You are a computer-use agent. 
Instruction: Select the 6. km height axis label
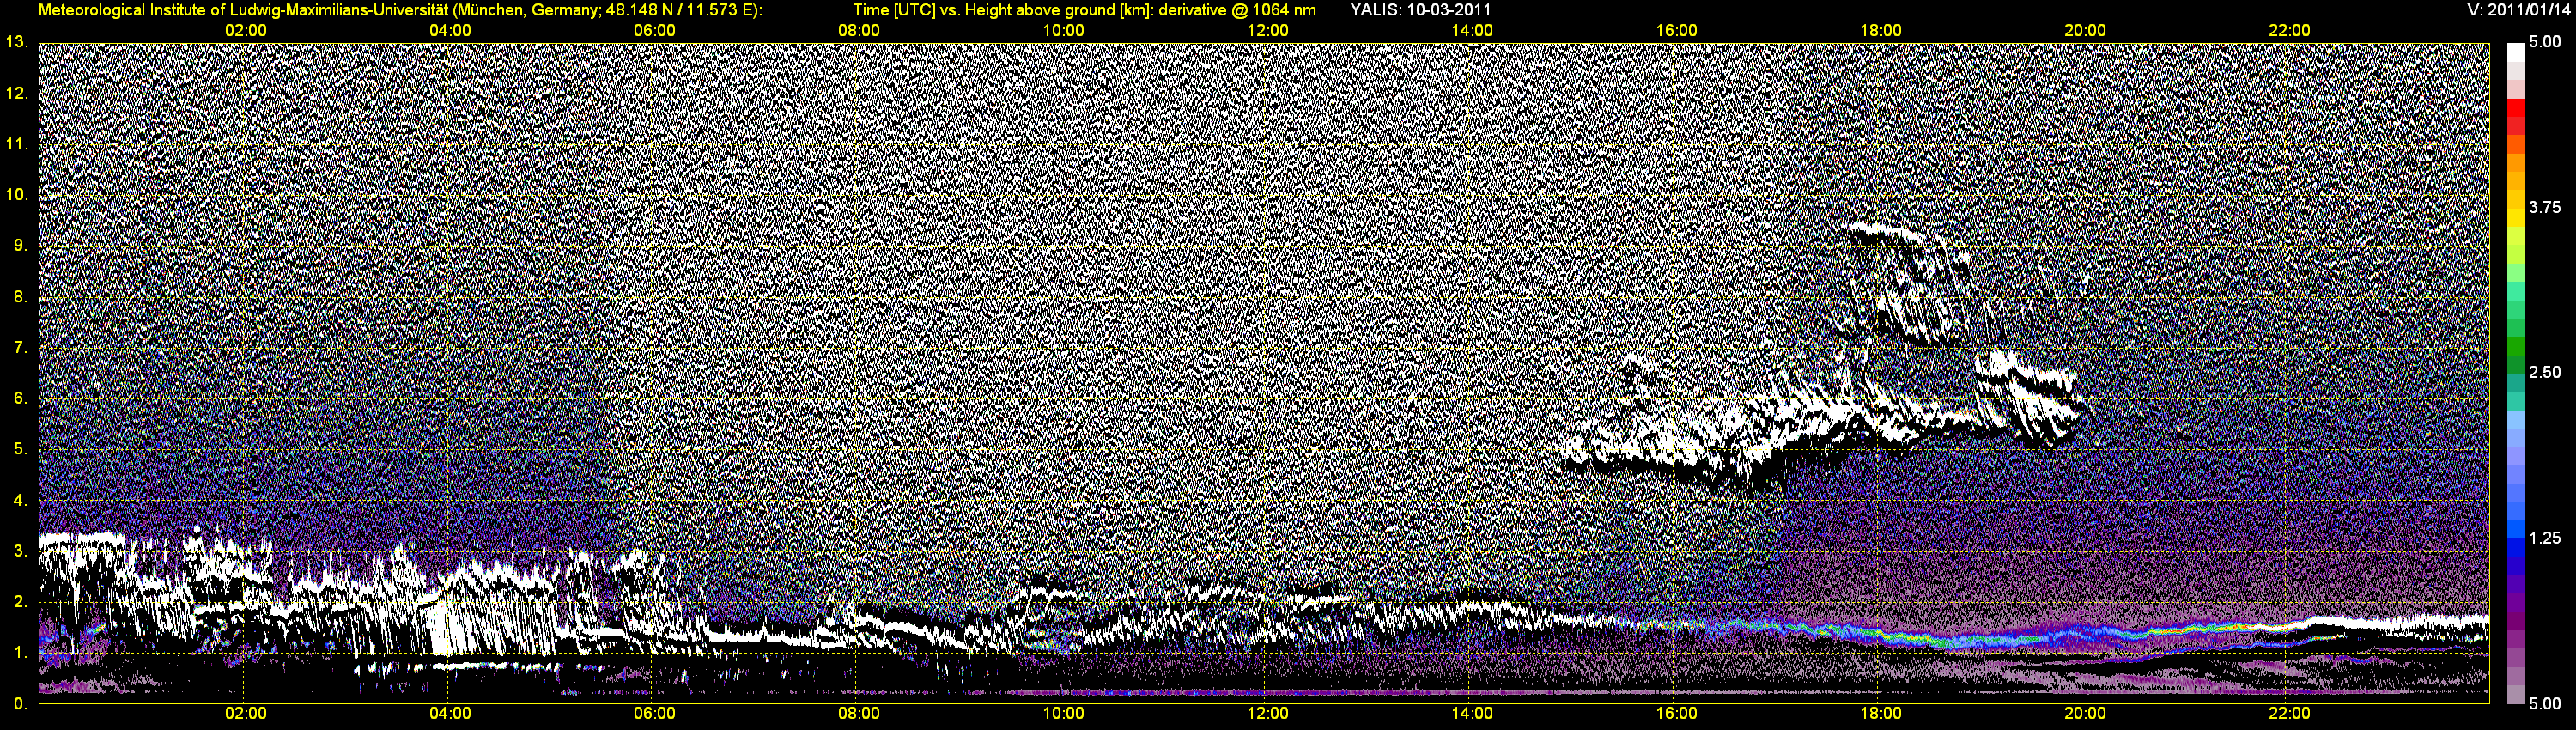click(x=20, y=398)
